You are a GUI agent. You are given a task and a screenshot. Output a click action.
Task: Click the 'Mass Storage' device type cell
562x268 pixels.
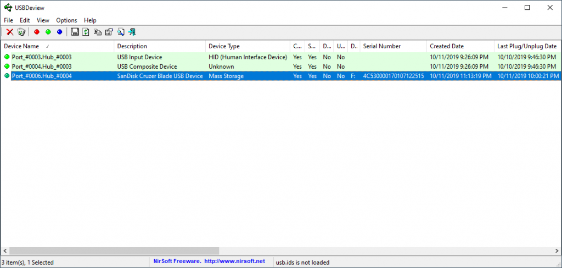click(226, 76)
